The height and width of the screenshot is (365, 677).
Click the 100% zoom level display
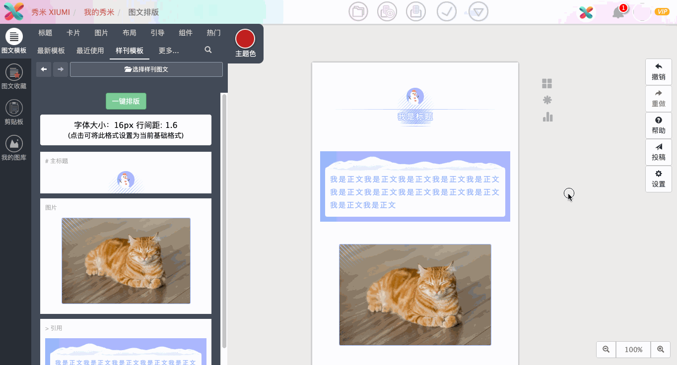[x=633, y=350]
